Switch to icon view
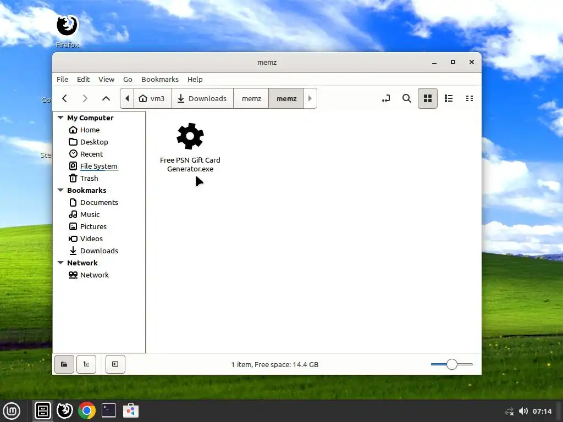563x422 pixels. coord(428,98)
